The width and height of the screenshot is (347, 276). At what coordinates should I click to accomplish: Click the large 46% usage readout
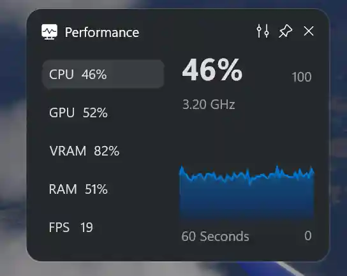click(x=212, y=70)
